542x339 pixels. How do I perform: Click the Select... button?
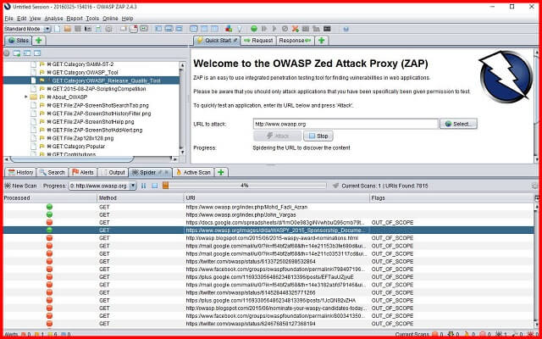[458, 124]
